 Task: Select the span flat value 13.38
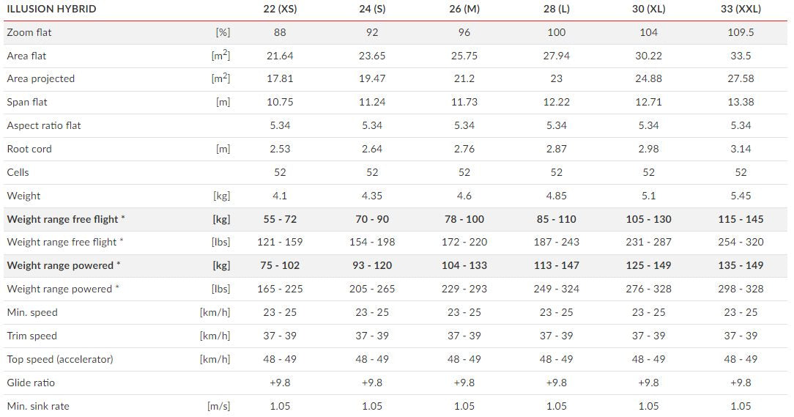click(x=741, y=102)
